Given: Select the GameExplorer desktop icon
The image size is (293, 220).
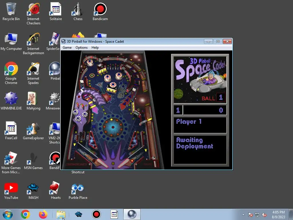Looking at the screenshot, I should tap(33, 131).
